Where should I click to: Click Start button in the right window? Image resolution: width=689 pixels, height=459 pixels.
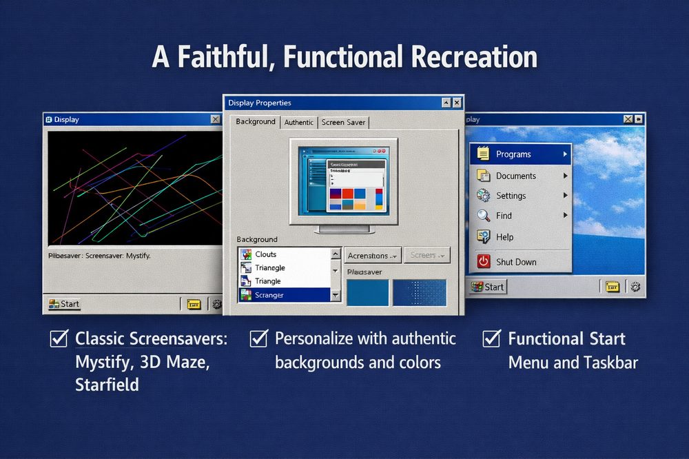(x=488, y=287)
